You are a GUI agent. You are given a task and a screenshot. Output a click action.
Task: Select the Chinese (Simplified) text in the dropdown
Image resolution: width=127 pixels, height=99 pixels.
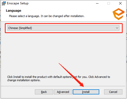pos(20,28)
